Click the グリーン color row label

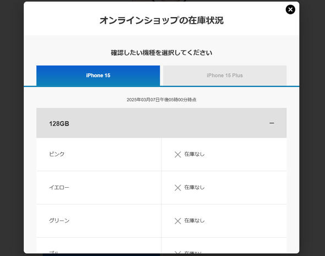(x=59, y=221)
